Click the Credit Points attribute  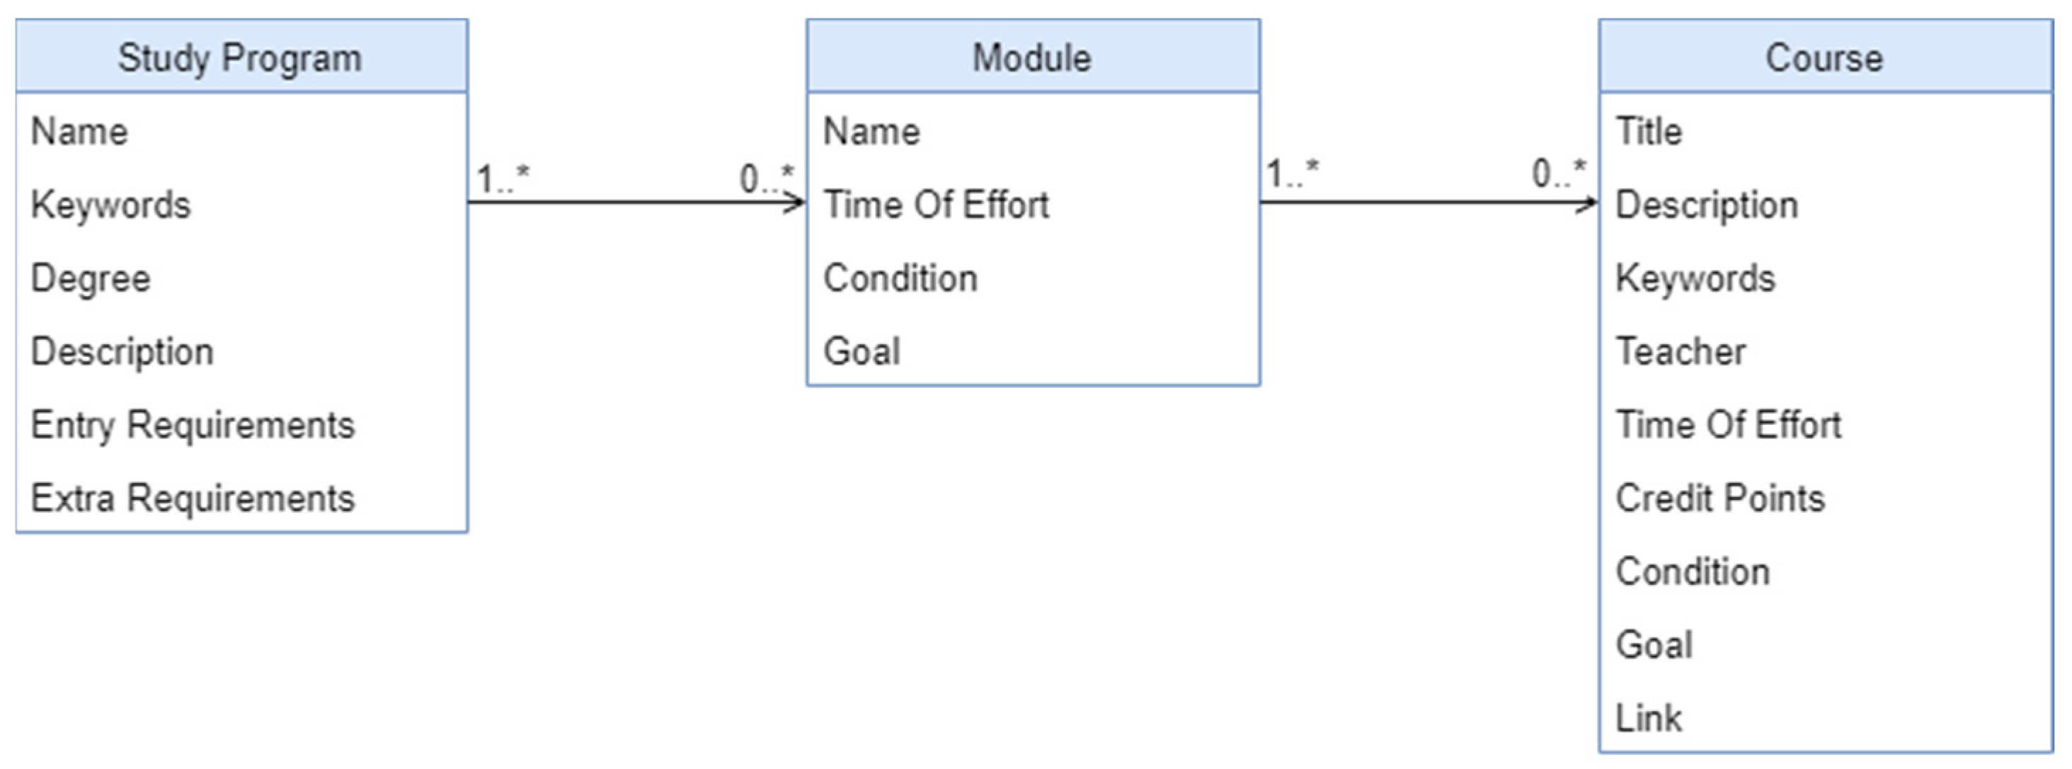pyautogui.click(x=1719, y=498)
